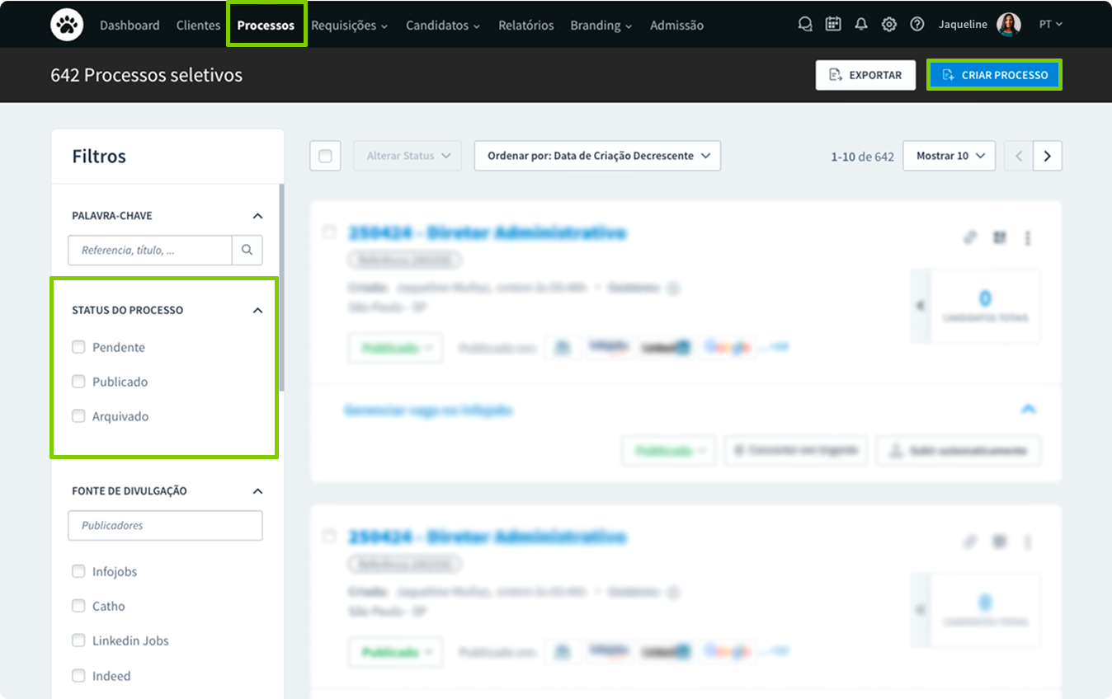Screen dimensions: 1112x699
Task: Open the chat messages icon
Action: click(x=805, y=25)
